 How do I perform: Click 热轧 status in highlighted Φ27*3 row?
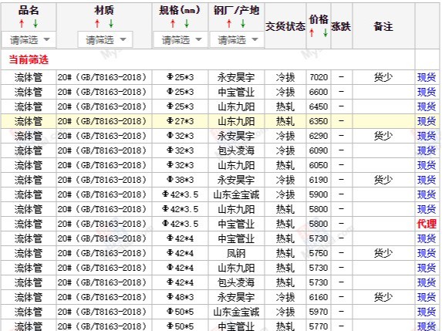coord(285,121)
